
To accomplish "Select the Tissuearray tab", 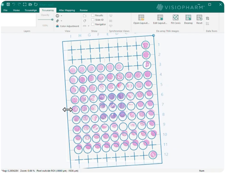I will (x=48, y=10).
